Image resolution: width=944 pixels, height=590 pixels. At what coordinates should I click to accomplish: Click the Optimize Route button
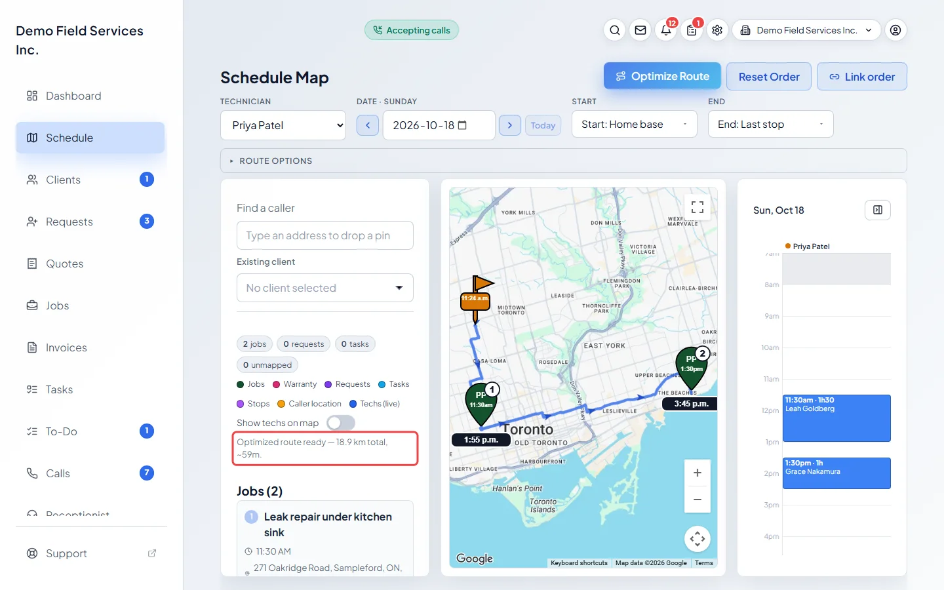point(662,76)
